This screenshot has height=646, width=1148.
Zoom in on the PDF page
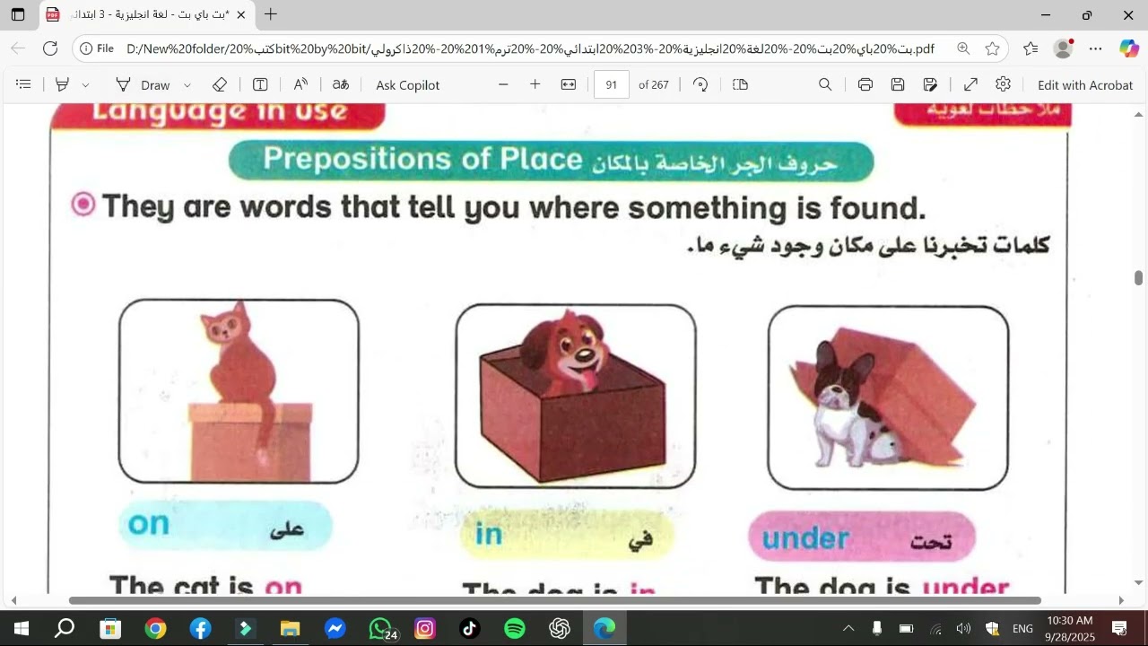pos(535,84)
